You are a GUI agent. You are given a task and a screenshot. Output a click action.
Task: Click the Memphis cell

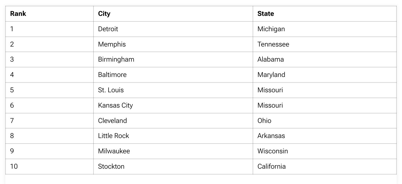coord(112,44)
